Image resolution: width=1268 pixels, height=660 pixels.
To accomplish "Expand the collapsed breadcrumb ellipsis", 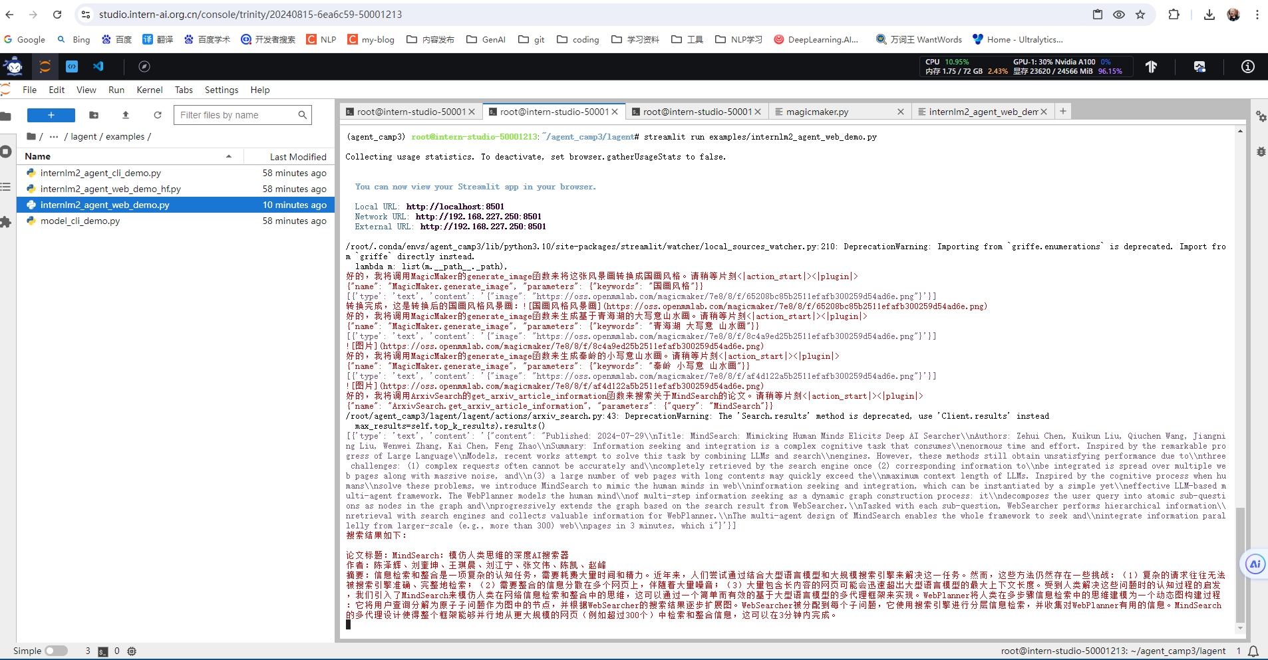I will click(54, 136).
